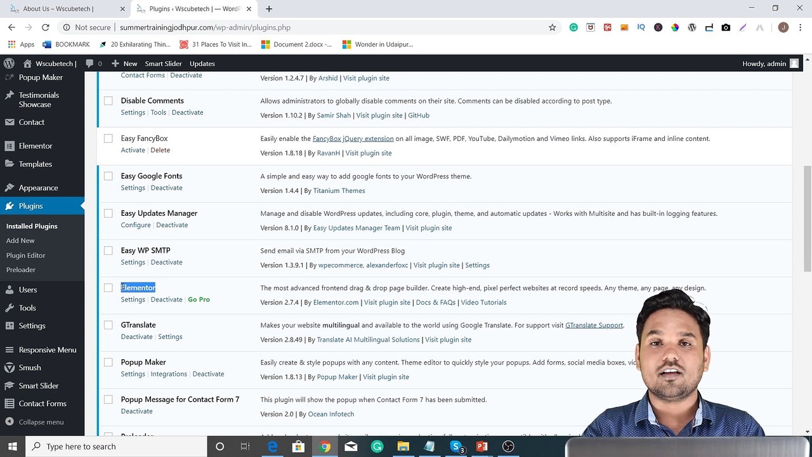Open the New content menu in admin bar
This screenshot has height=457, width=812.
click(x=124, y=63)
